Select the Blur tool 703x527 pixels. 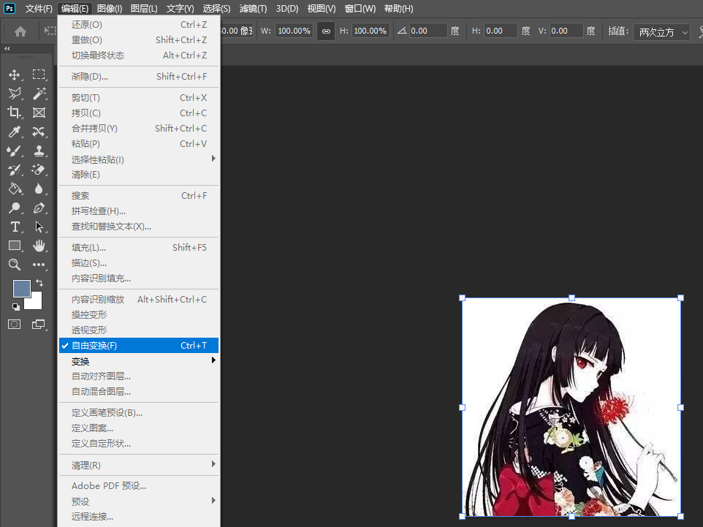[39, 189]
